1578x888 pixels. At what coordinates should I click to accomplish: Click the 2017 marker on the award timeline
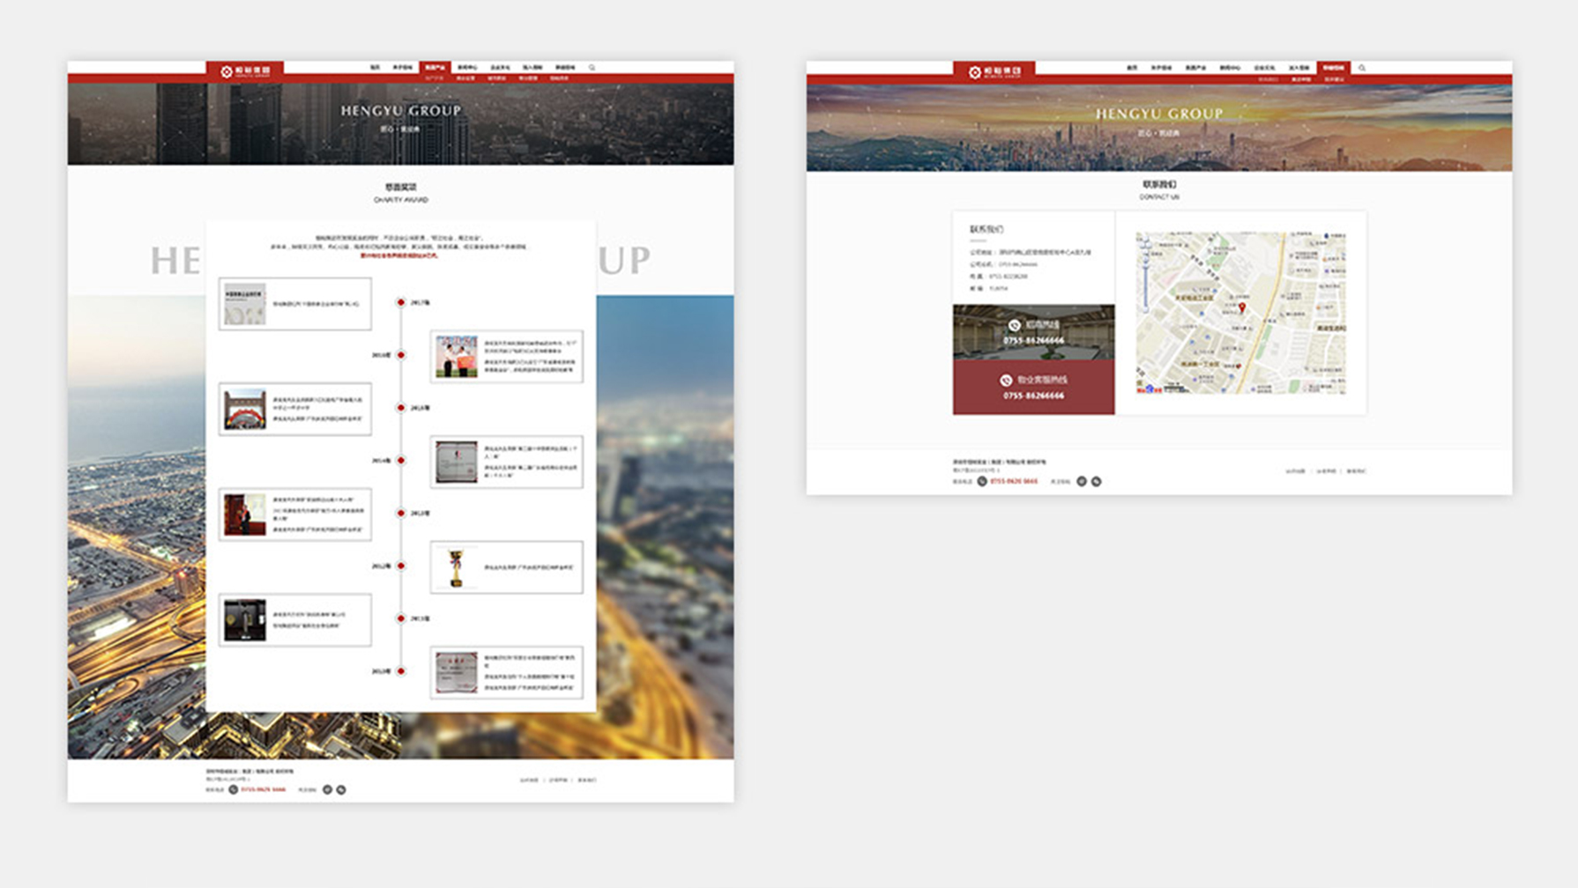(401, 302)
